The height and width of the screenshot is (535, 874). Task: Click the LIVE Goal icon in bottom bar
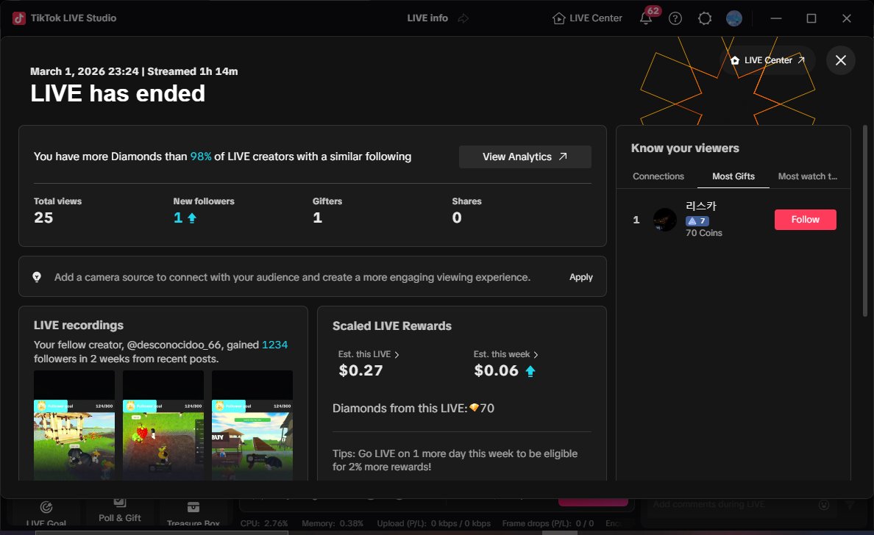[46, 507]
